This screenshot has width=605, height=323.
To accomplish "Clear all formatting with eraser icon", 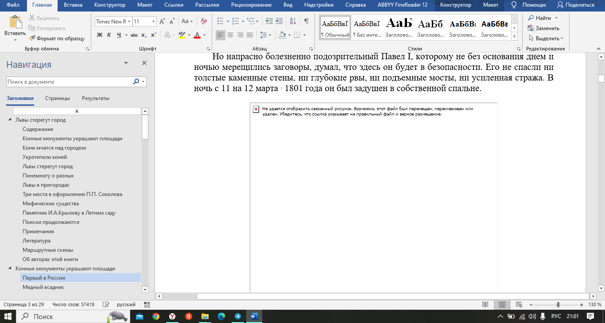I will 204,21.
